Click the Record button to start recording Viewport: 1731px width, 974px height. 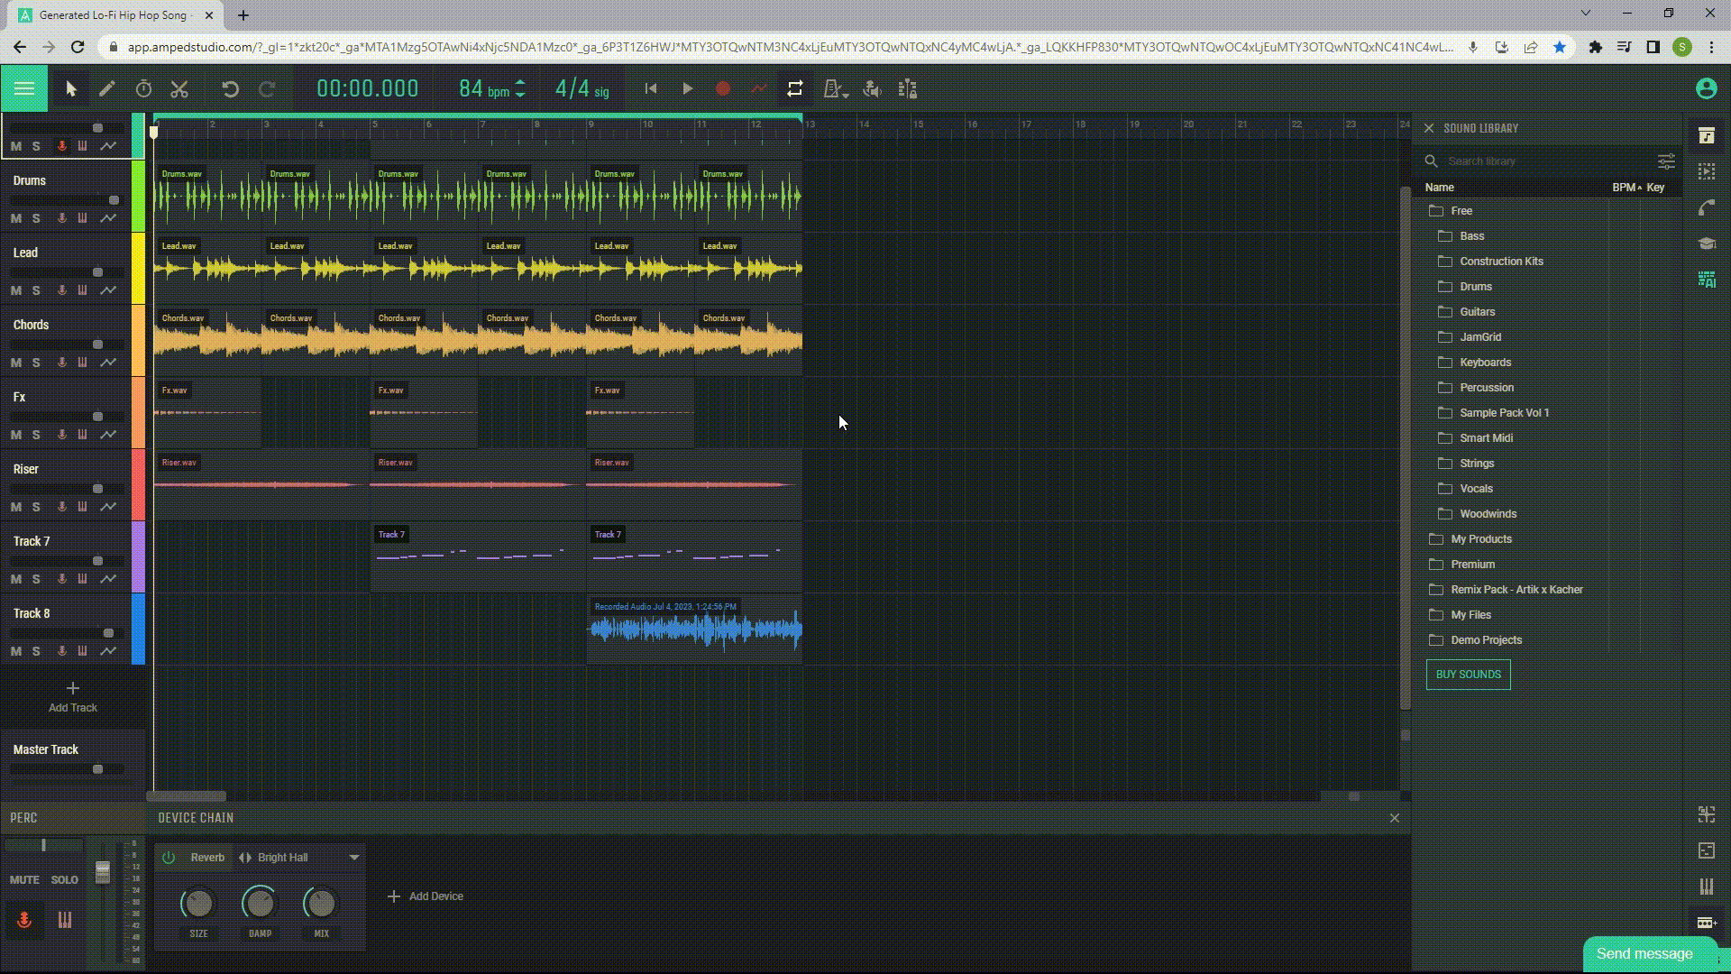pos(723,89)
